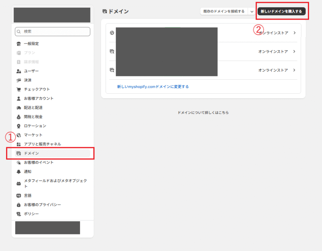
Task: Click the チェックアウト shopping cart icon
Action: click(18, 89)
